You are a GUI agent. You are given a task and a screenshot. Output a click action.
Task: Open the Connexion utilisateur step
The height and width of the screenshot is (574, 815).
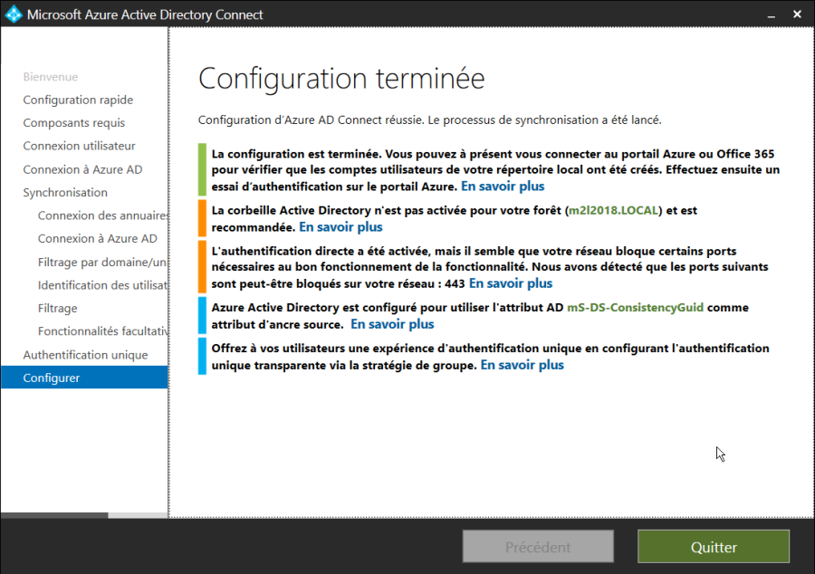[x=79, y=146]
